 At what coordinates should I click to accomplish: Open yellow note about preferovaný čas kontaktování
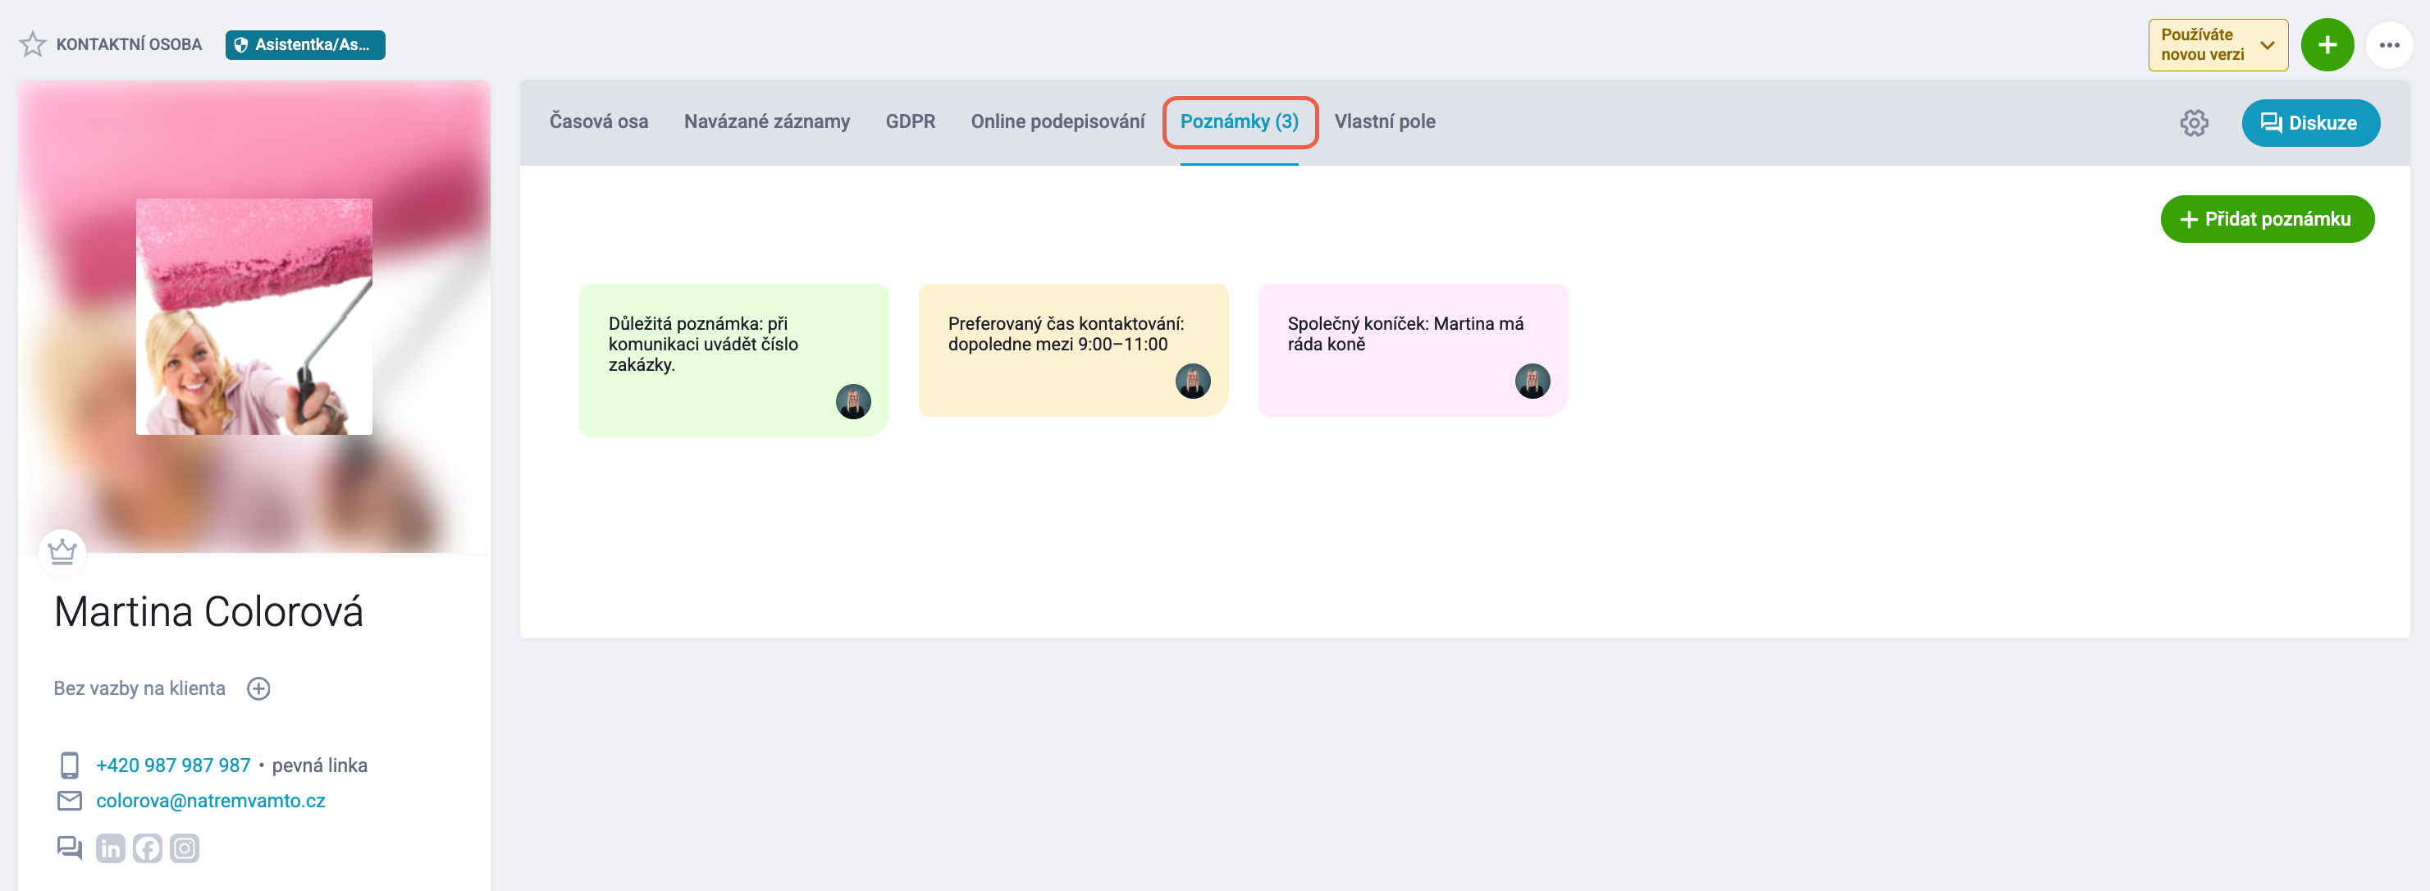click(x=1074, y=350)
